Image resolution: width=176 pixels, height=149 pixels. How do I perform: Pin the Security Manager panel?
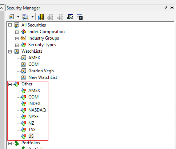point(165,8)
